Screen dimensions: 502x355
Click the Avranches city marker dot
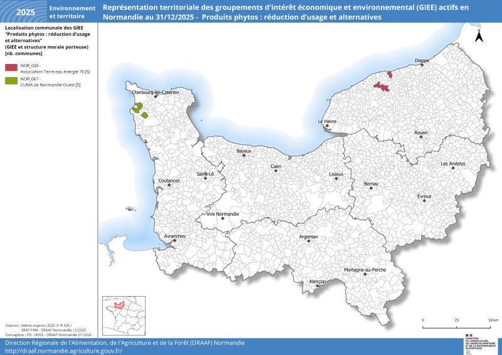(174, 240)
